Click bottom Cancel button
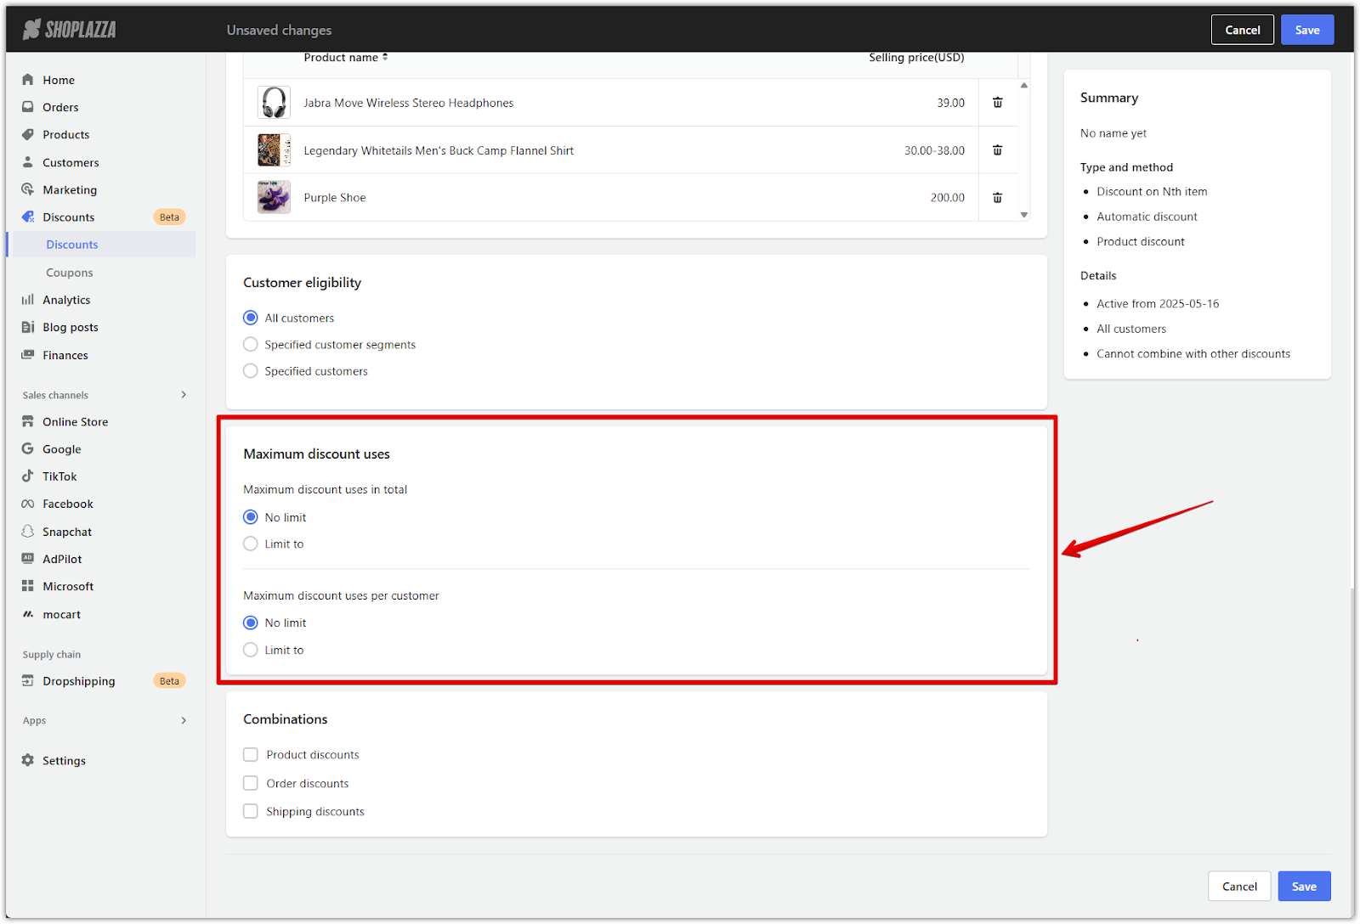 [1238, 886]
